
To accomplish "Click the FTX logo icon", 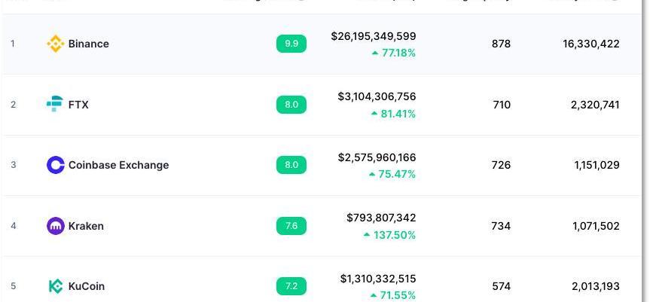I will [x=55, y=105].
